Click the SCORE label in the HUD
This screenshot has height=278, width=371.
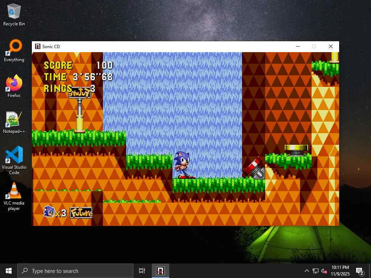pos(58,66)
